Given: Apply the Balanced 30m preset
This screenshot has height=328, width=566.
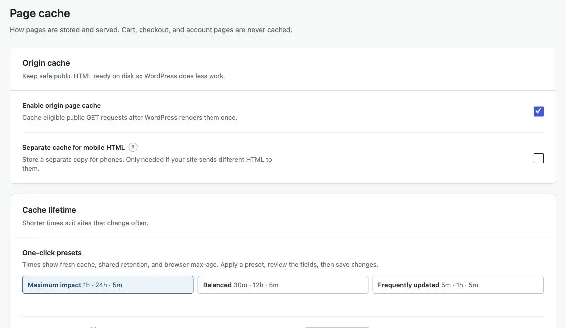Looking at the screenshot, I should tap(283, 285).
